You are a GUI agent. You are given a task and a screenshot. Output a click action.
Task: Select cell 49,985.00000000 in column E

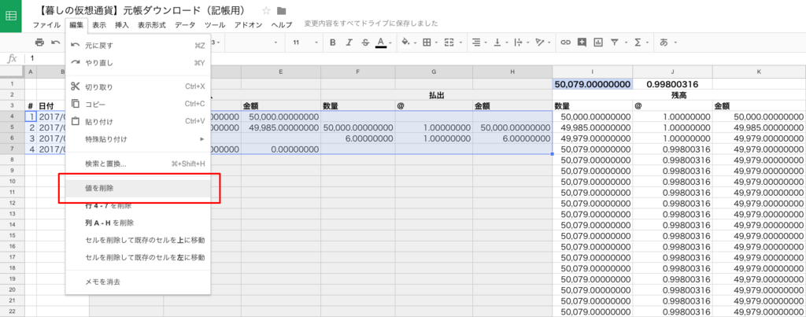pyautogui.click(x=281, y=127)
